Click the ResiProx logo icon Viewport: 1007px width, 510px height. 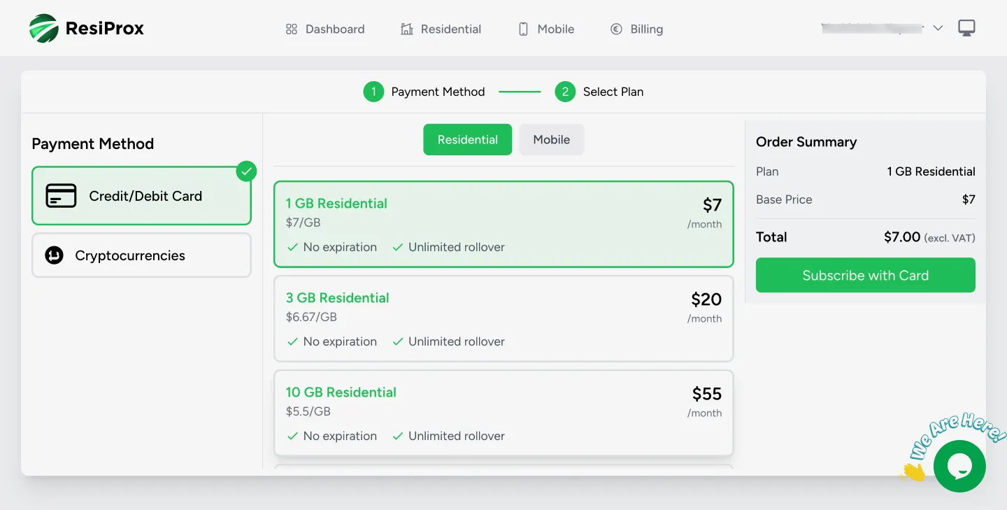44,29
